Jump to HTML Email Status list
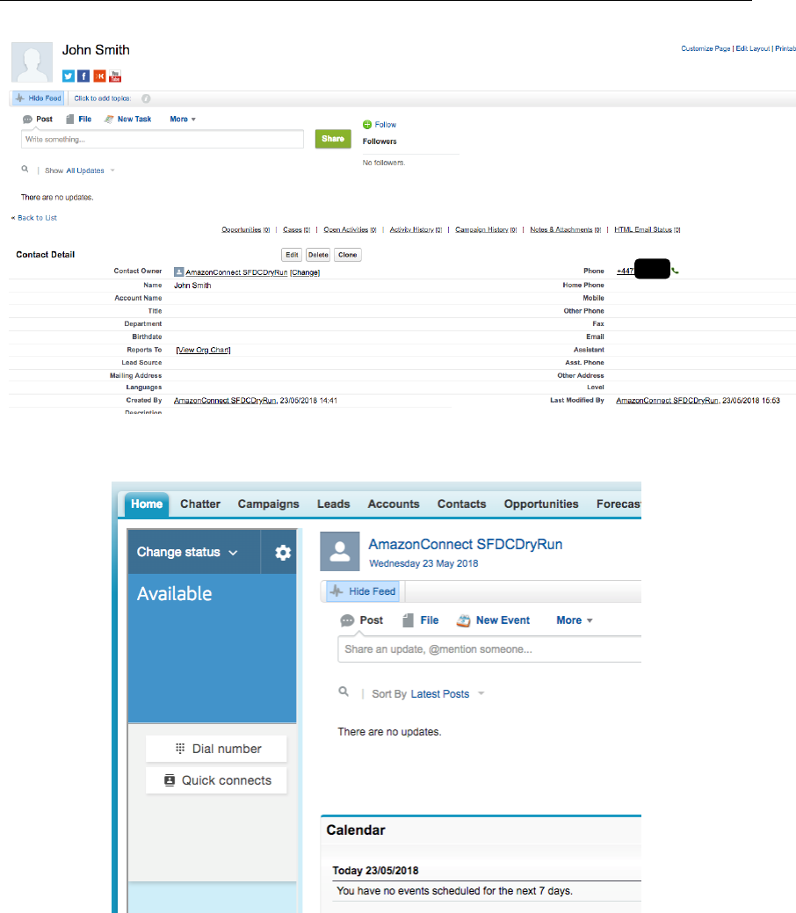 point(647,229)
